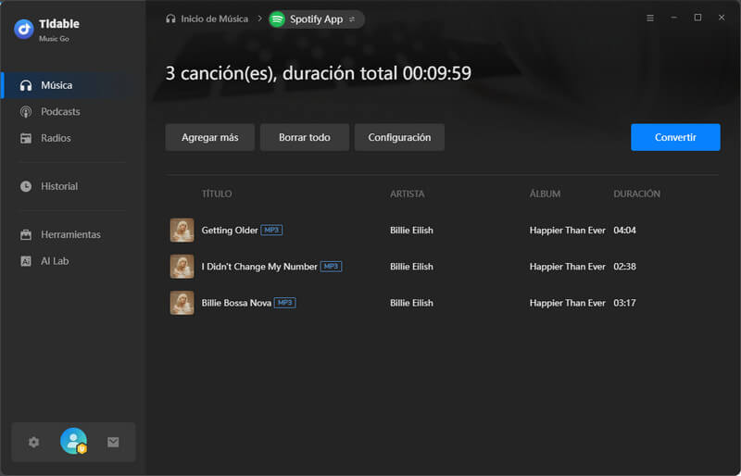Click the podcast icon in the sidebar

[26, 111]
